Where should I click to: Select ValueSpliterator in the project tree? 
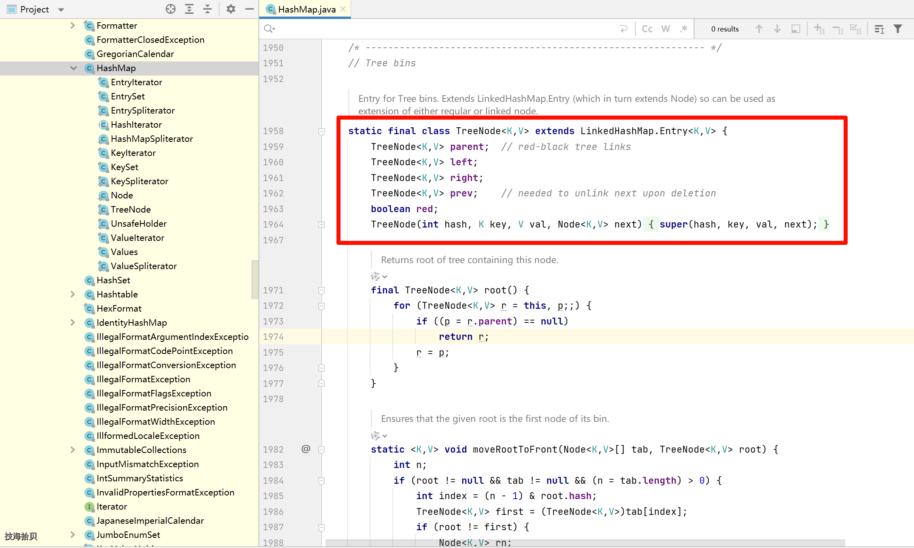coord(144,266)
